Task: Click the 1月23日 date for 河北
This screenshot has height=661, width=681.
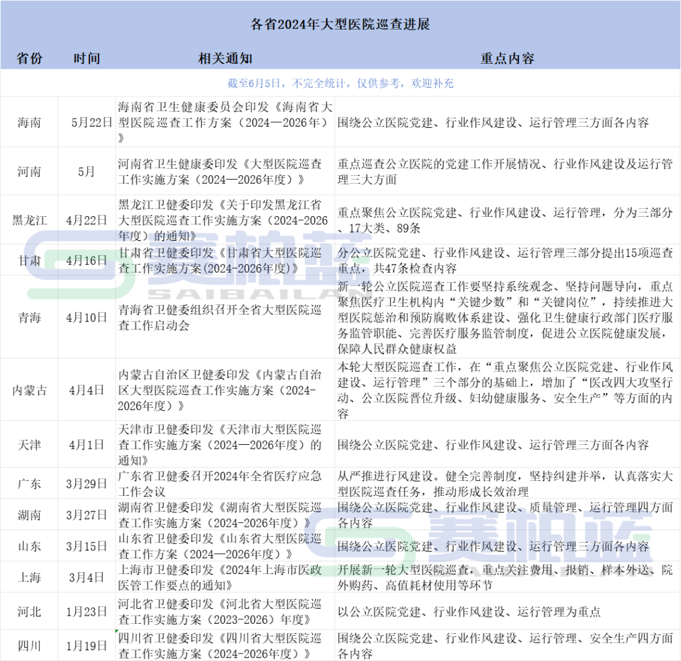Action: coord(87,610)
